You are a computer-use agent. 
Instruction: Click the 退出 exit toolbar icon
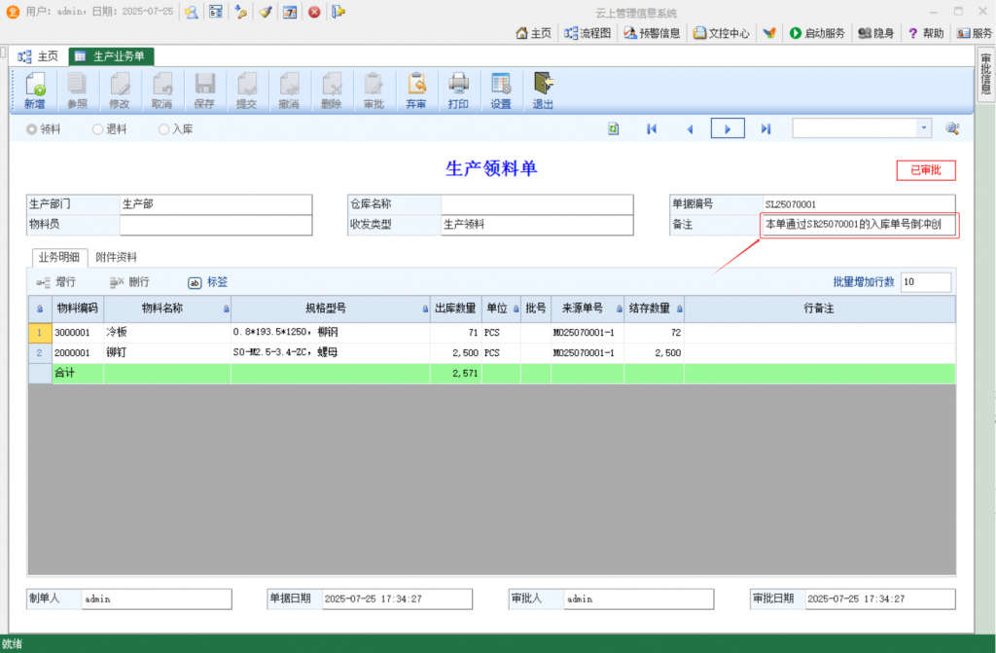[x=543, y=91]
